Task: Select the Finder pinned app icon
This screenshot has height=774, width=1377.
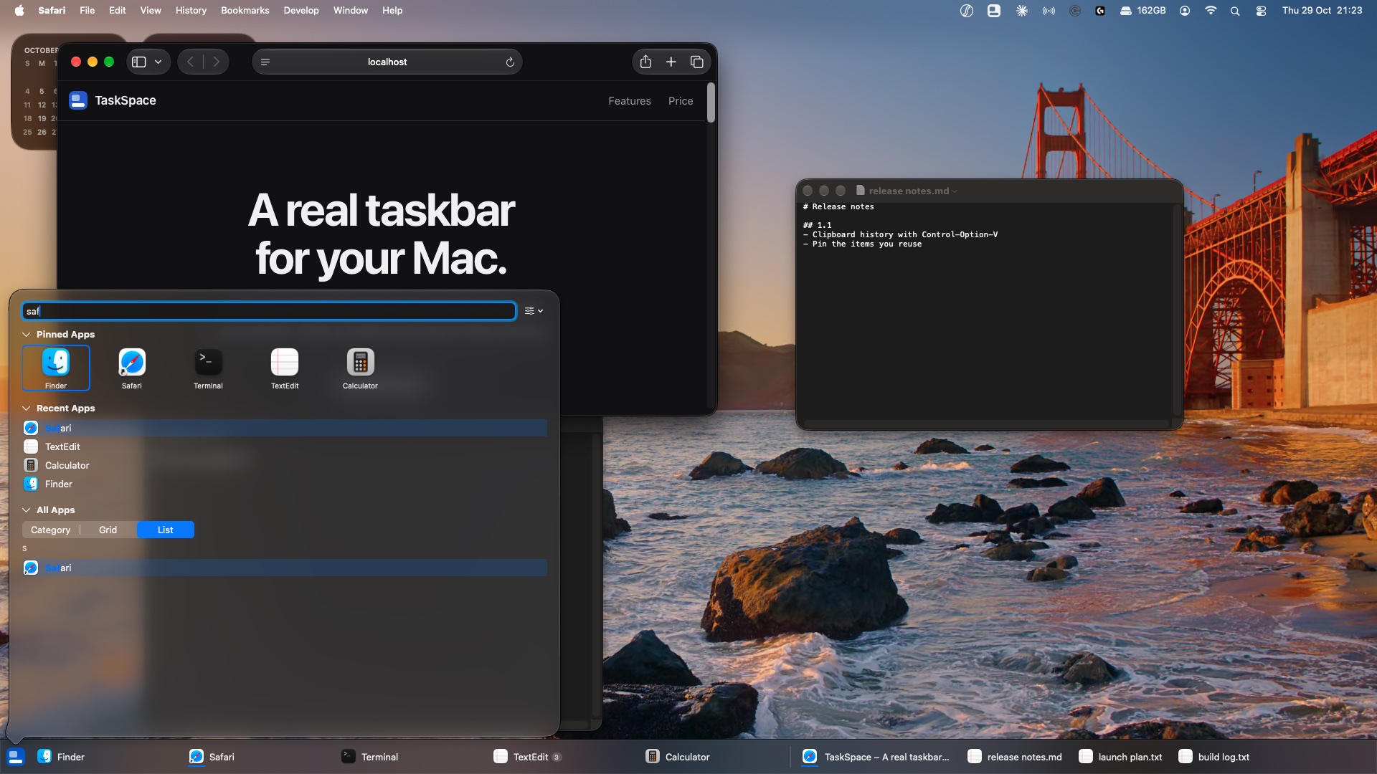Action: coord(56,368)
